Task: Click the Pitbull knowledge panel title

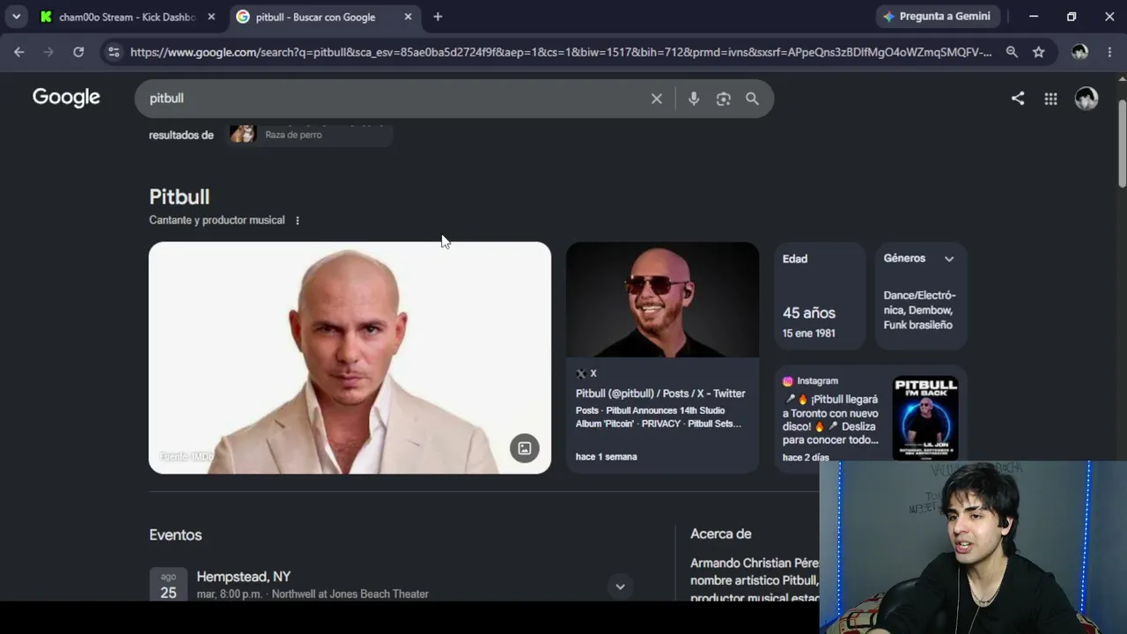Action: coord(179,196)
